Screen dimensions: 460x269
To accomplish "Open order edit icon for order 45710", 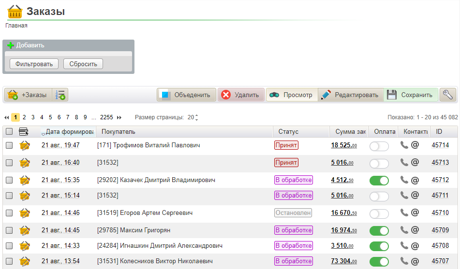I will pyautogui.click(x=25, y=213).
